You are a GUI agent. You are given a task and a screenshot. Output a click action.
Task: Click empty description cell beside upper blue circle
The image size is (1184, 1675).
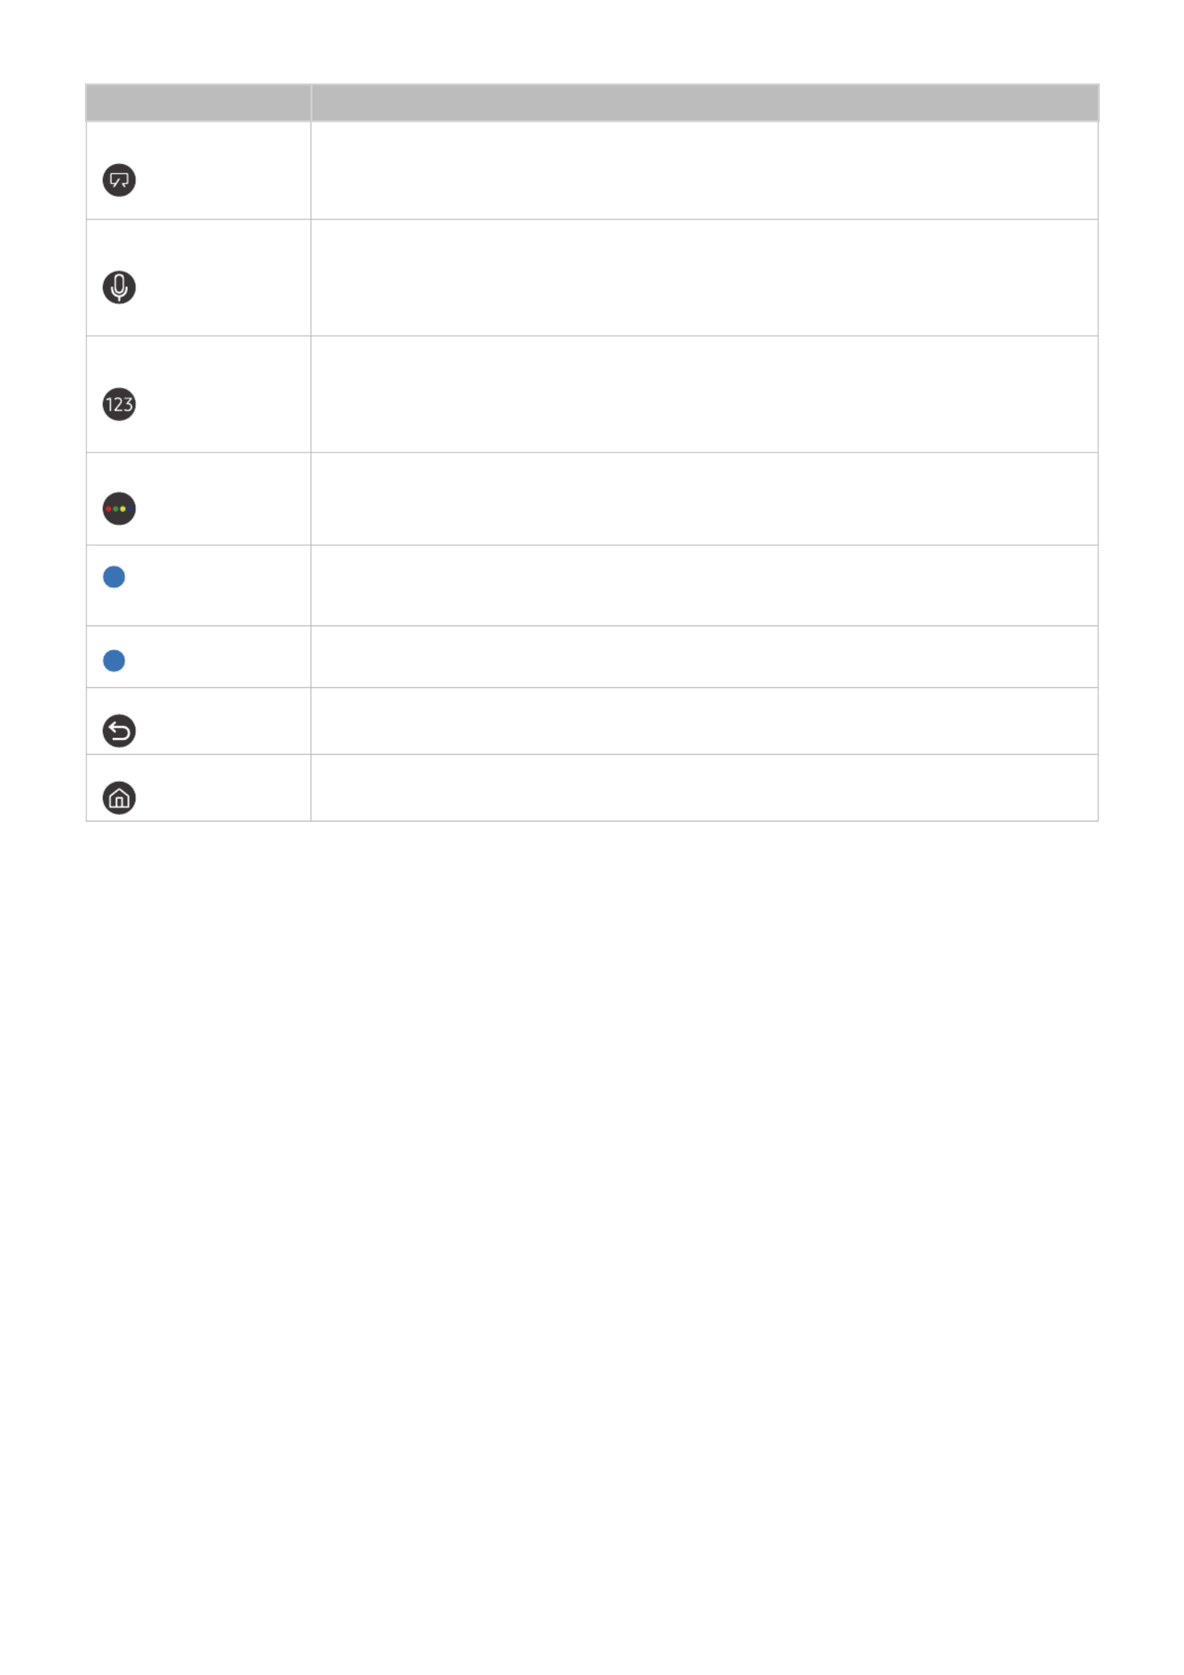click(x=704, y=586)
